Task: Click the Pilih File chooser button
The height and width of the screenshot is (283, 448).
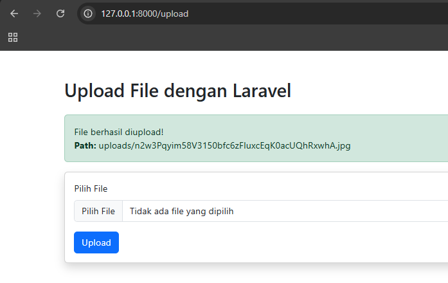Action: click(x=98, y=211)
